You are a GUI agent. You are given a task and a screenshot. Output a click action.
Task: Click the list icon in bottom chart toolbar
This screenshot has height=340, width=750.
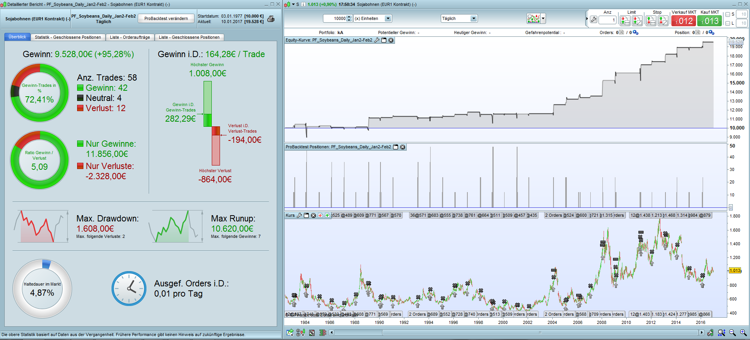coord(312,333)
